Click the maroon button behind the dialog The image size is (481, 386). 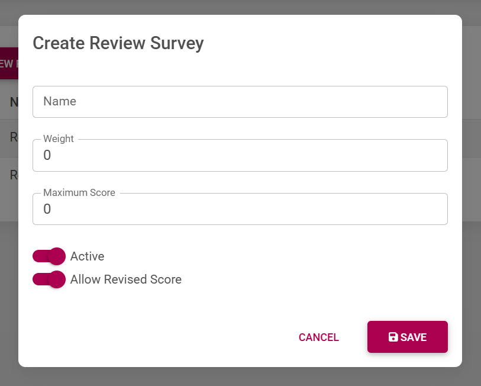point(7,63)
